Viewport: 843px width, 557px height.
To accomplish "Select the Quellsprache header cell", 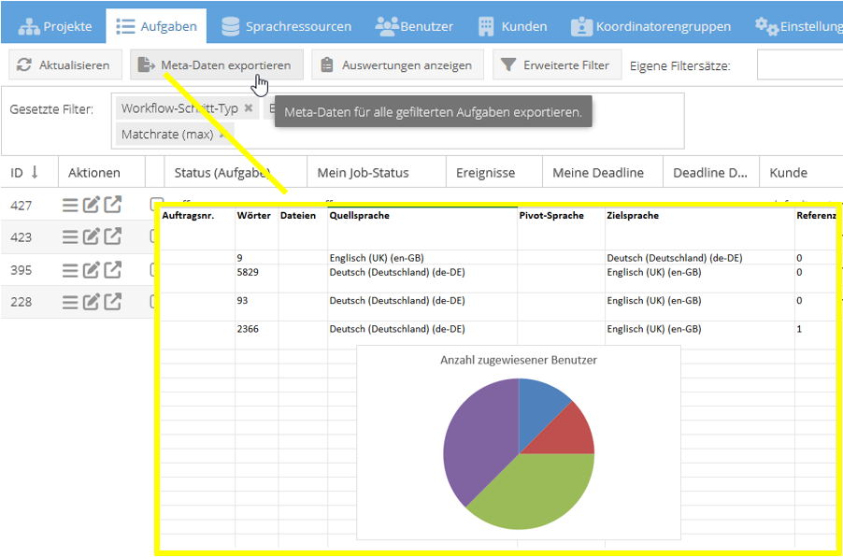I will point(422,228).
